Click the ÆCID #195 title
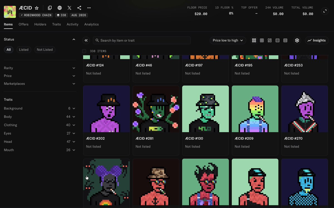This screenshot has height=208, width=334. point(244,65)
